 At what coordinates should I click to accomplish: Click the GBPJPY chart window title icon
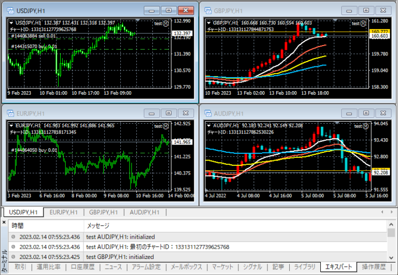(207, 10)
